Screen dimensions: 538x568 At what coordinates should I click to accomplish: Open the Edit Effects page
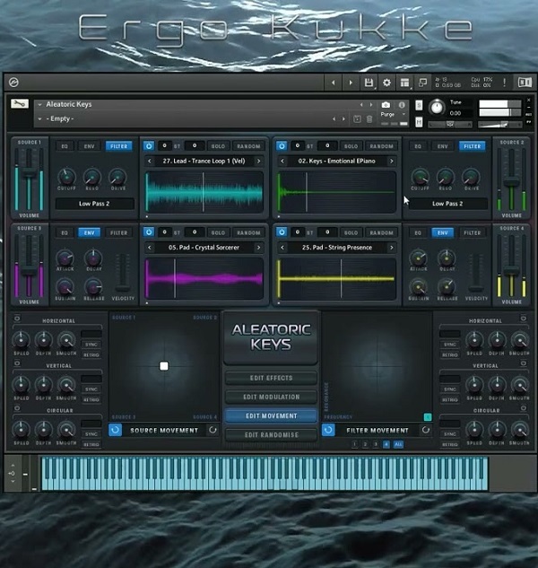pos(271,378)
